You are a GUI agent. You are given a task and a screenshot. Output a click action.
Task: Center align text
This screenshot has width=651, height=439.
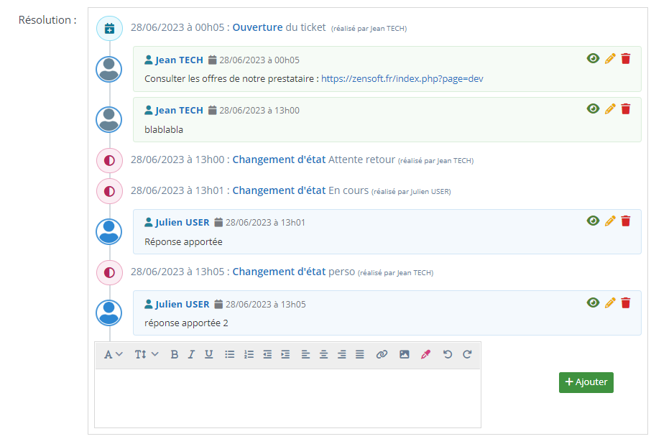click(x=323, y=354)
